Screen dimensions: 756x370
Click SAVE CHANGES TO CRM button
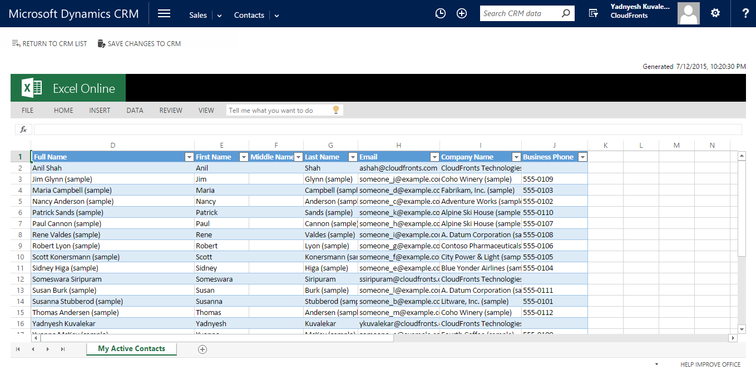coord(139,43)
